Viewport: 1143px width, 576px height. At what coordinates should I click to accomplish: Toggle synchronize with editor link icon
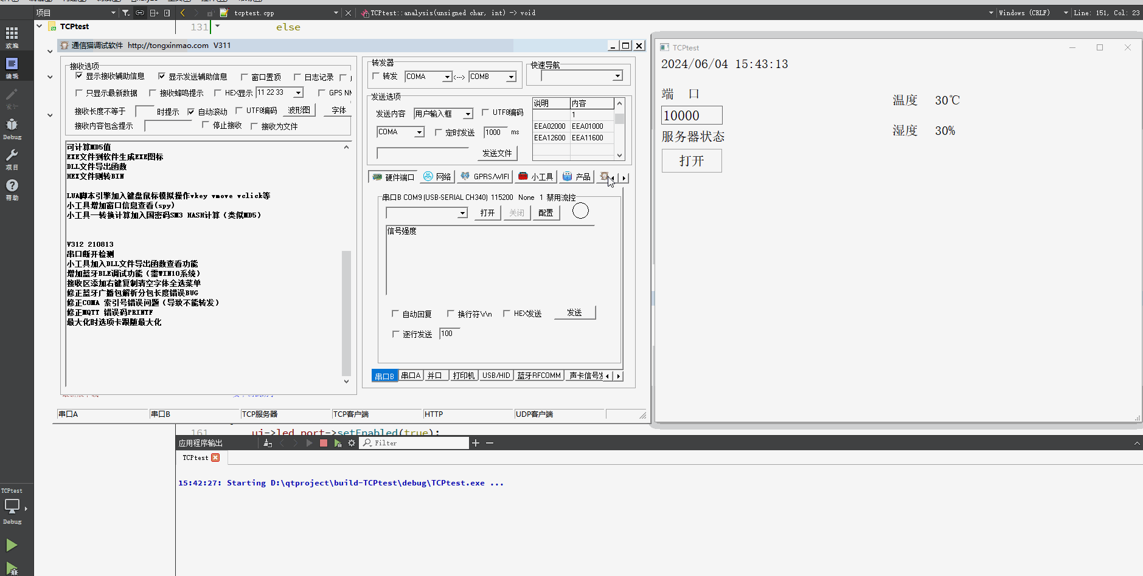(140, 13)
